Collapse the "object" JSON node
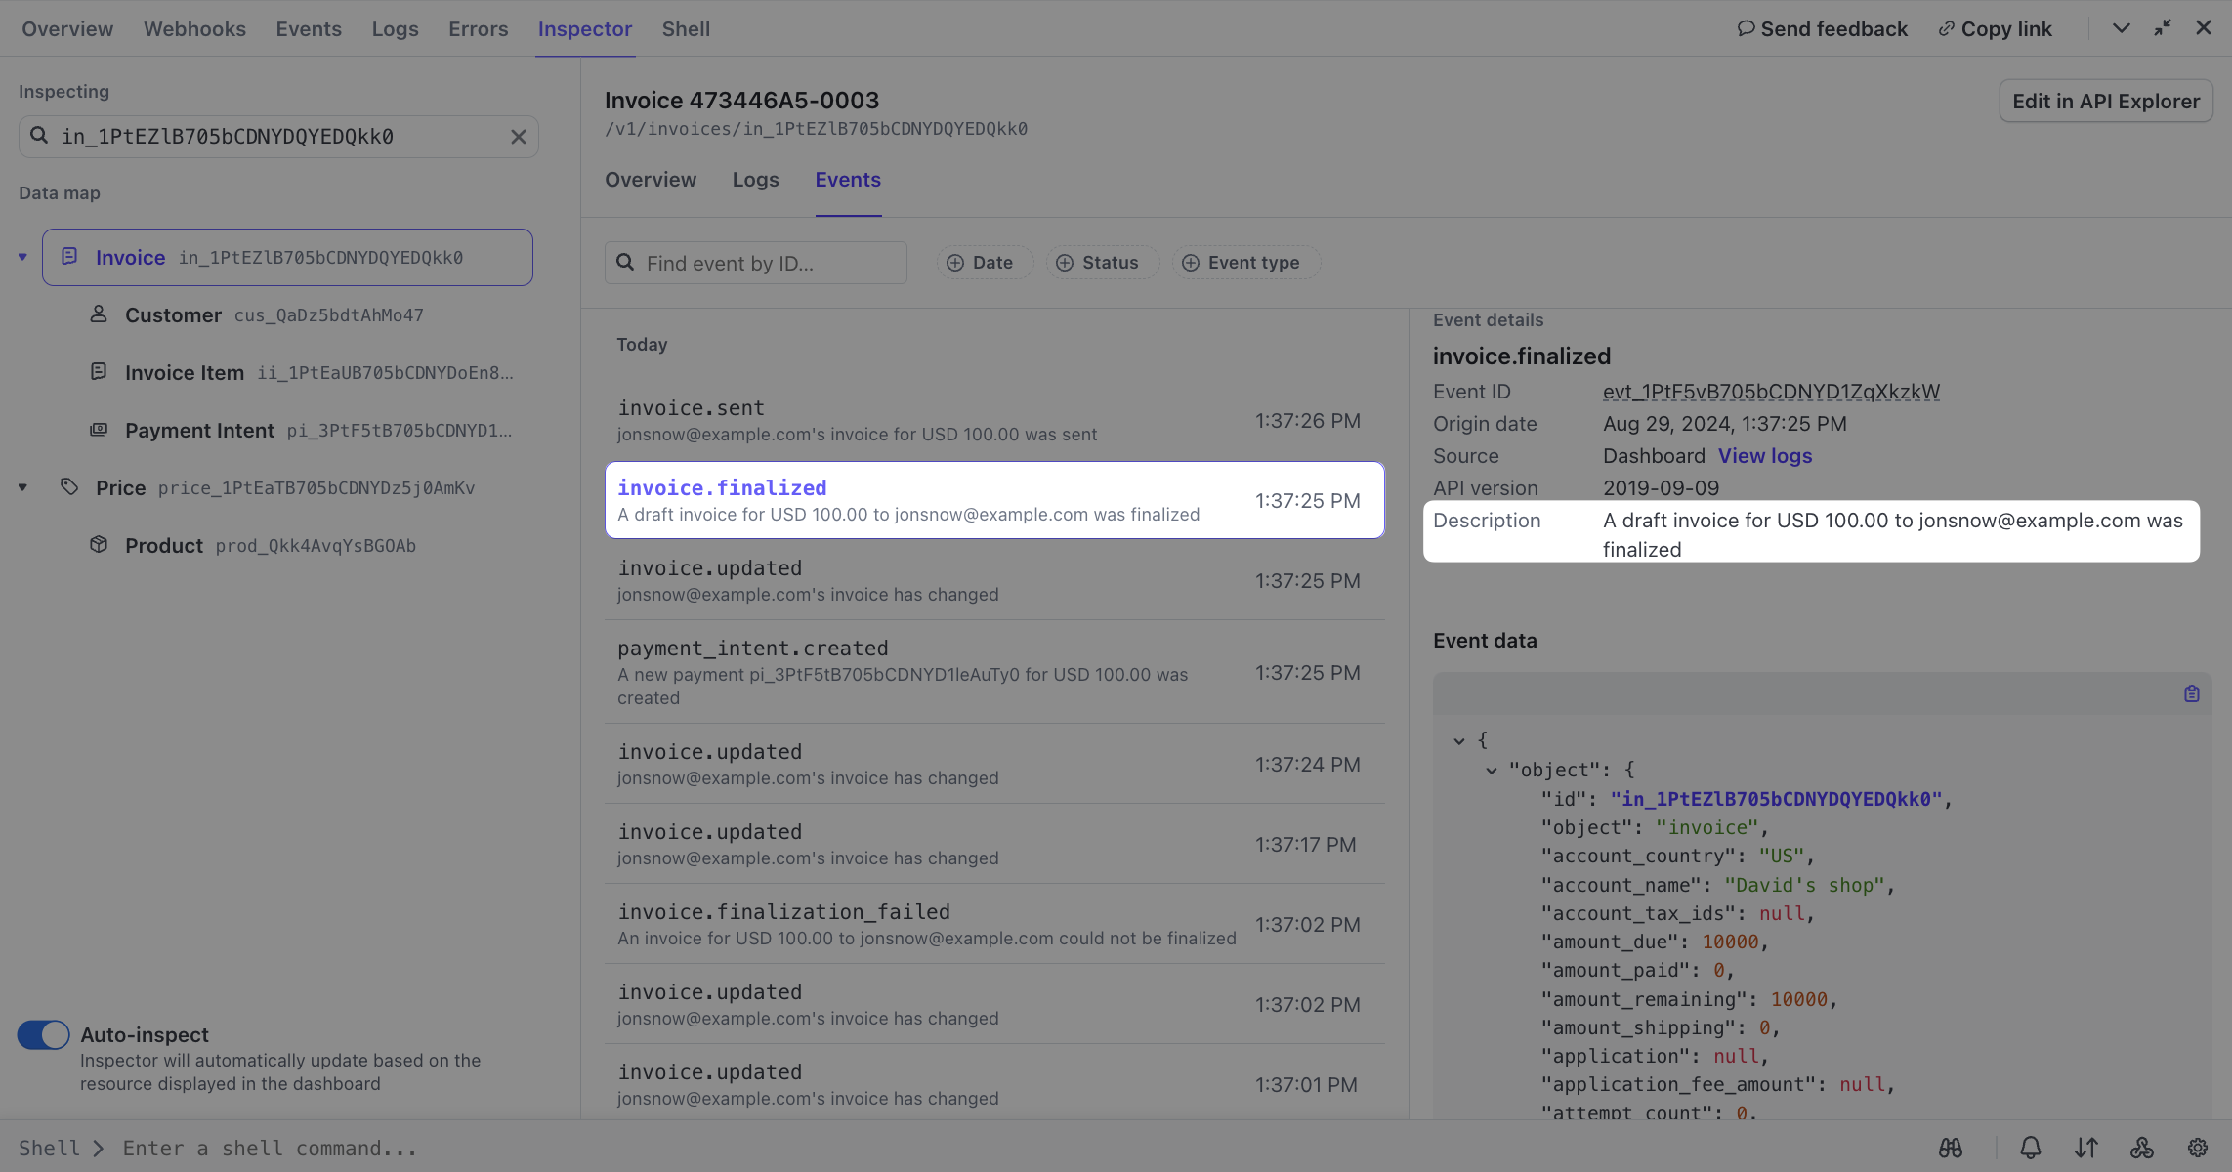Screen dimensions: 2232x1172 point(1492,770)
